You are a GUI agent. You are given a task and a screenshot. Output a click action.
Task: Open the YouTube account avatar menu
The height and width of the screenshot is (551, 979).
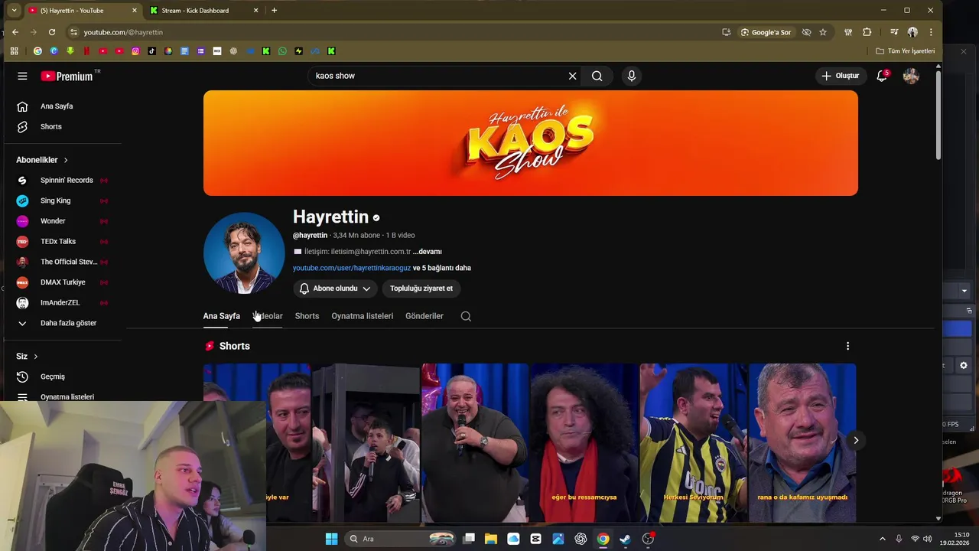pyautogui.click(x=911, y=76)
